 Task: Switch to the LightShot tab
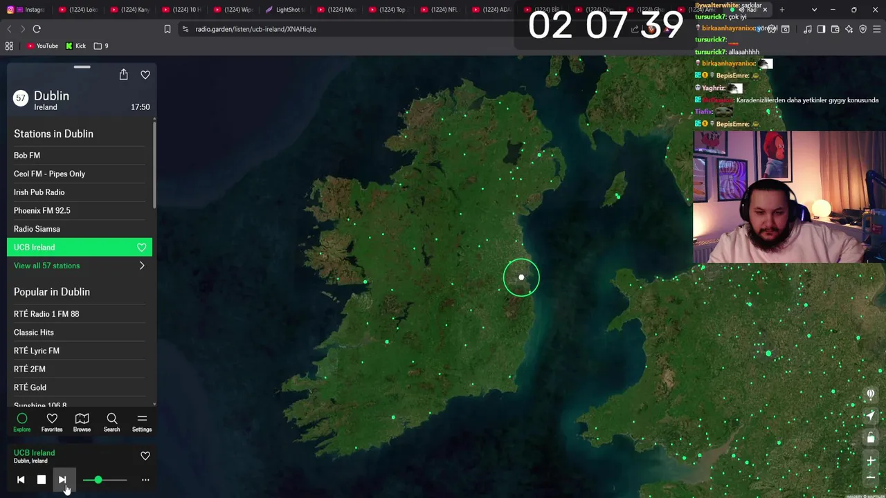click(x=286, y=10)
